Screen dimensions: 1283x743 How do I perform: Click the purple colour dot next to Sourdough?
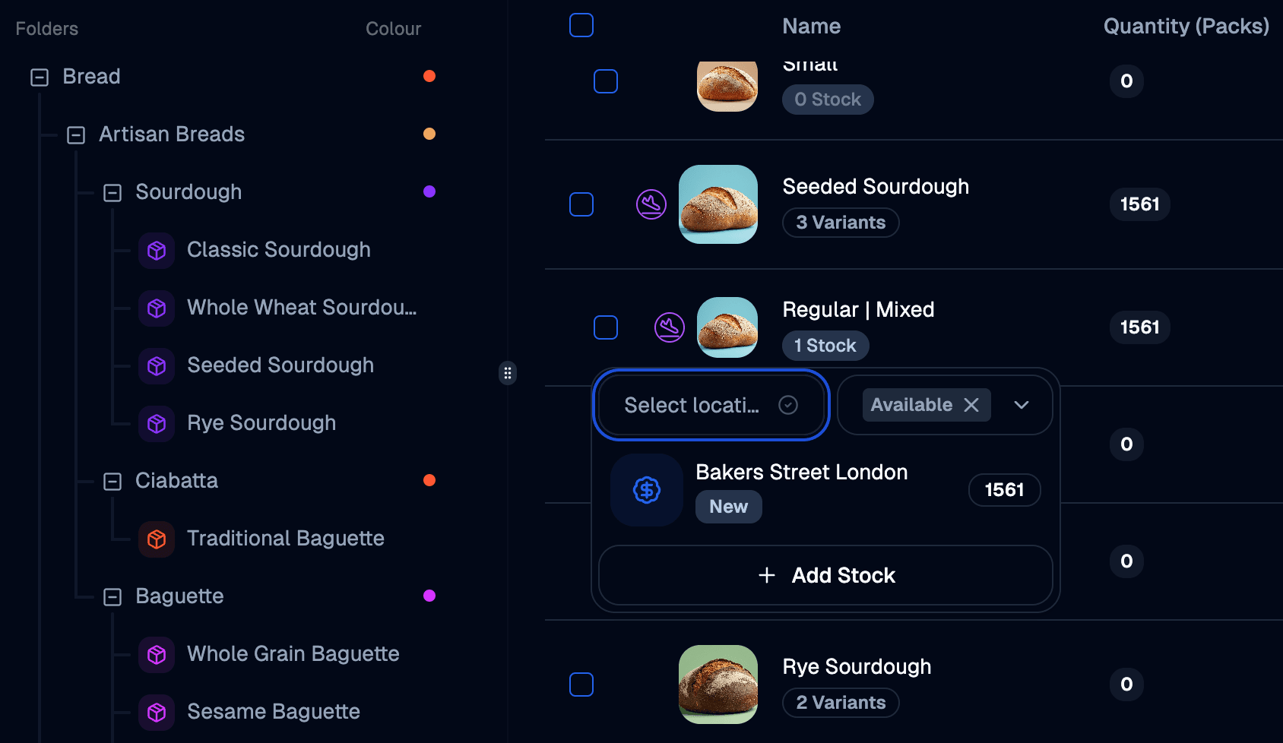tap(429, 191)
